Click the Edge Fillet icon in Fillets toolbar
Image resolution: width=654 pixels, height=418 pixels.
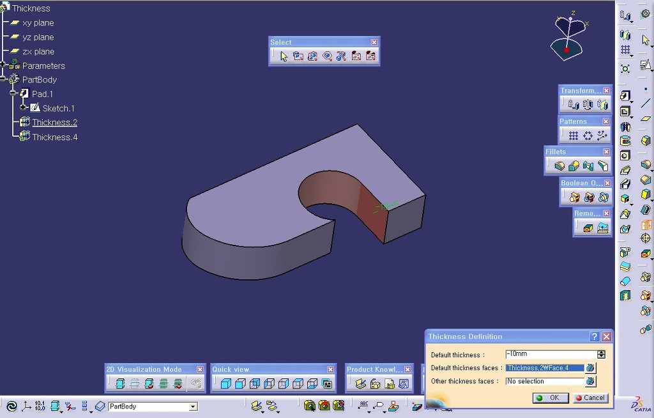tap(559, 166)
